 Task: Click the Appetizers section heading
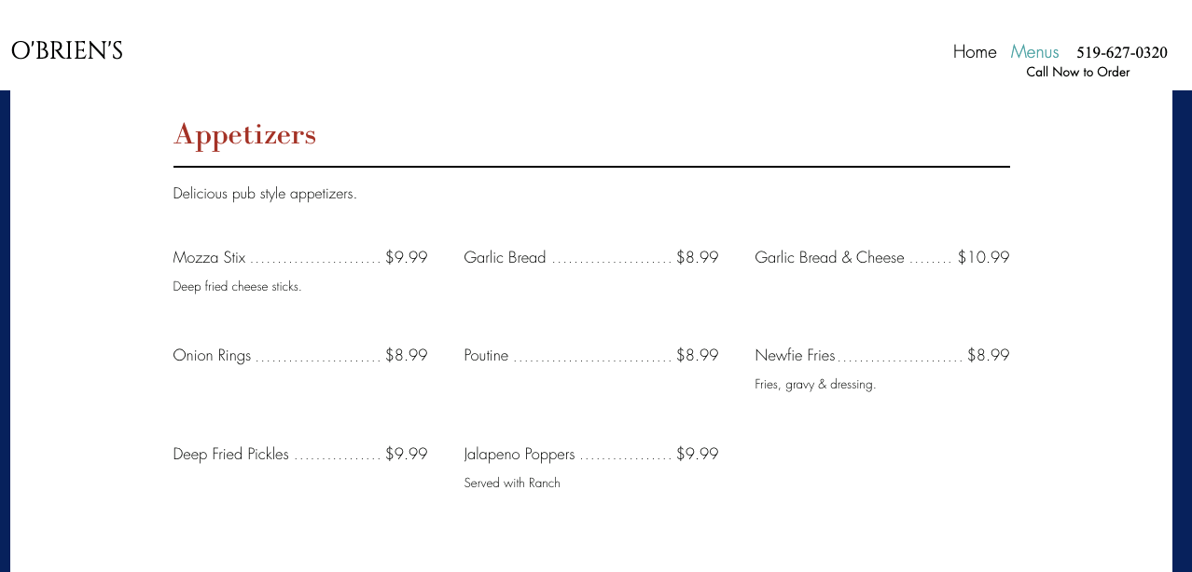pos(244,135)
